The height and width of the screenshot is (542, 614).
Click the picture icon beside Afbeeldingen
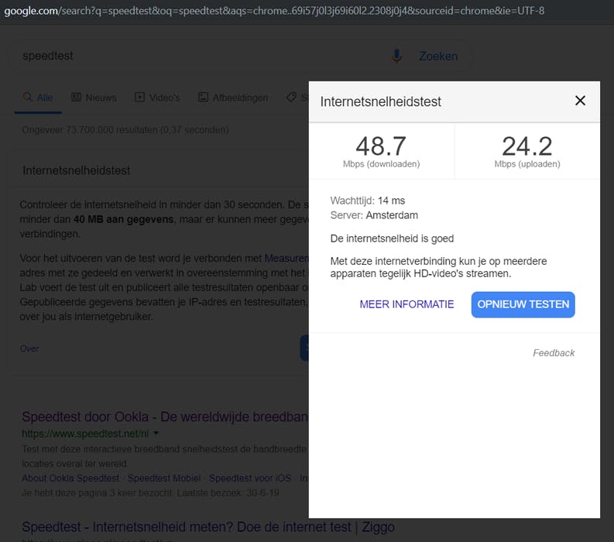pos(203,97)
